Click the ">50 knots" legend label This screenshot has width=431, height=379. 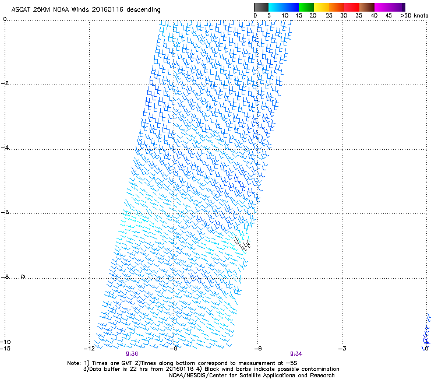[x=414, y=16]
